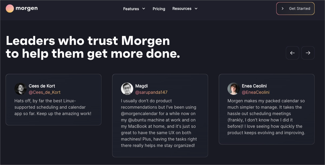Open the Pricing page
The image size is (325, 165).
pyautogui.click(x=159, y=9)
